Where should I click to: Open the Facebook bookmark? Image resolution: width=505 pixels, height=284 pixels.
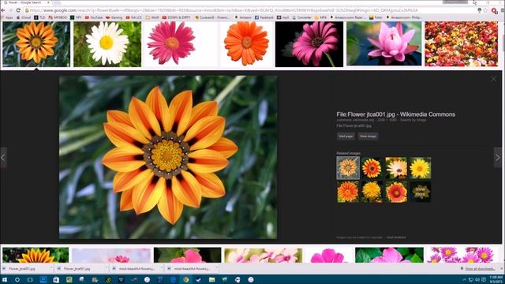point(264,17)
